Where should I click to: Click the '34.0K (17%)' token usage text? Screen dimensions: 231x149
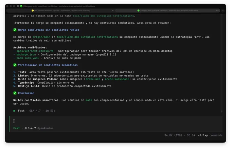coord(173,135)
